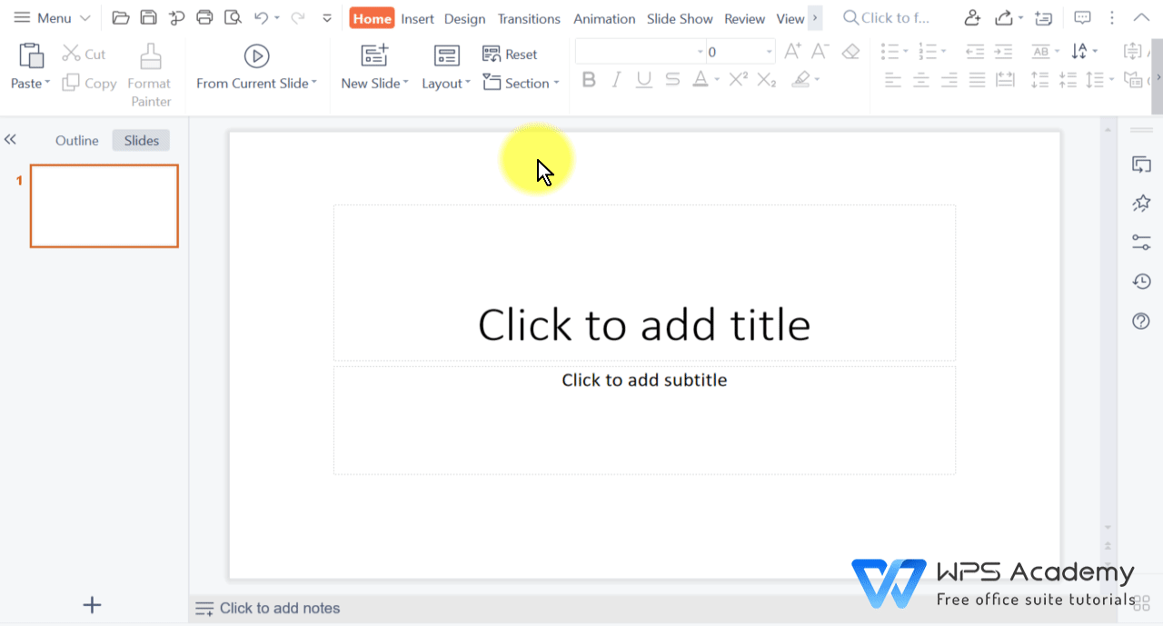1163x626 pixels.
Task: Click the Share document icon
Action: pos(1004,16)
